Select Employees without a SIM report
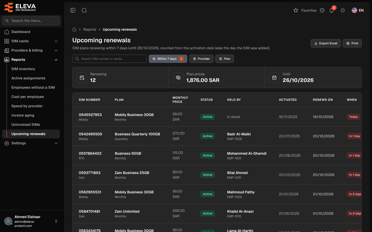This screenshot has height=232, width=372. [x=33, y=87]
